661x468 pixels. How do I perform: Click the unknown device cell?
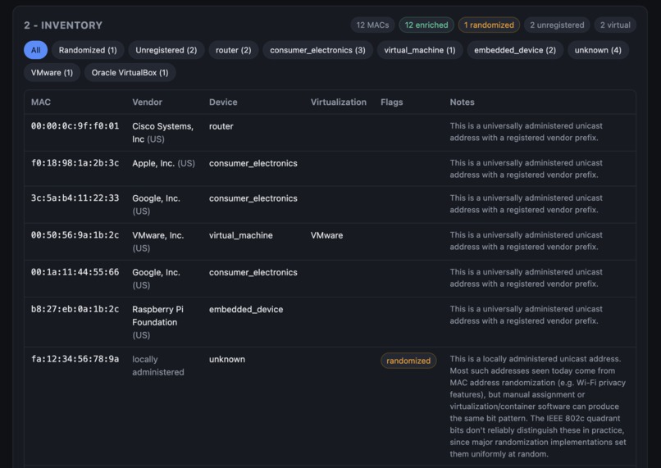tap(227, 359)
